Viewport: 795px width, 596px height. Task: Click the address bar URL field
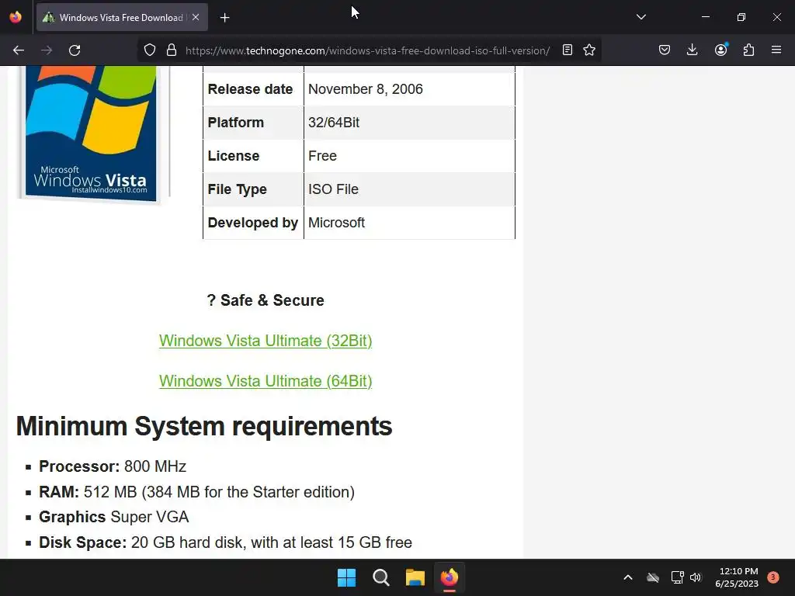click(367, 50)
